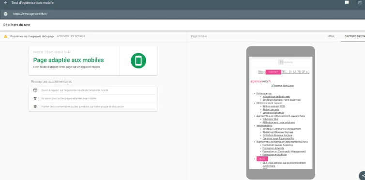
Task: Open En savoir plus sur les pages adaptées aux mobiles
Action: tap(69, 98)
